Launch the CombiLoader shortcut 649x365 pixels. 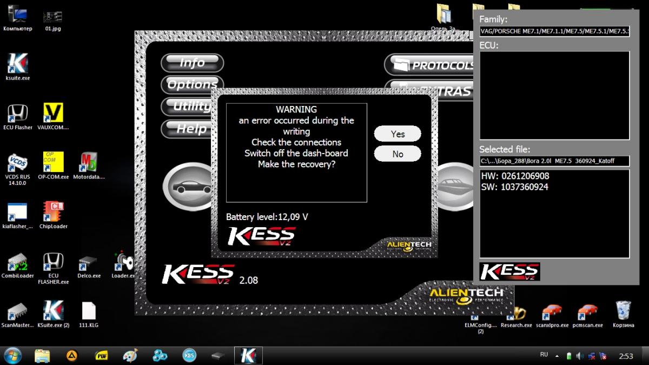[x=17, y=265]
